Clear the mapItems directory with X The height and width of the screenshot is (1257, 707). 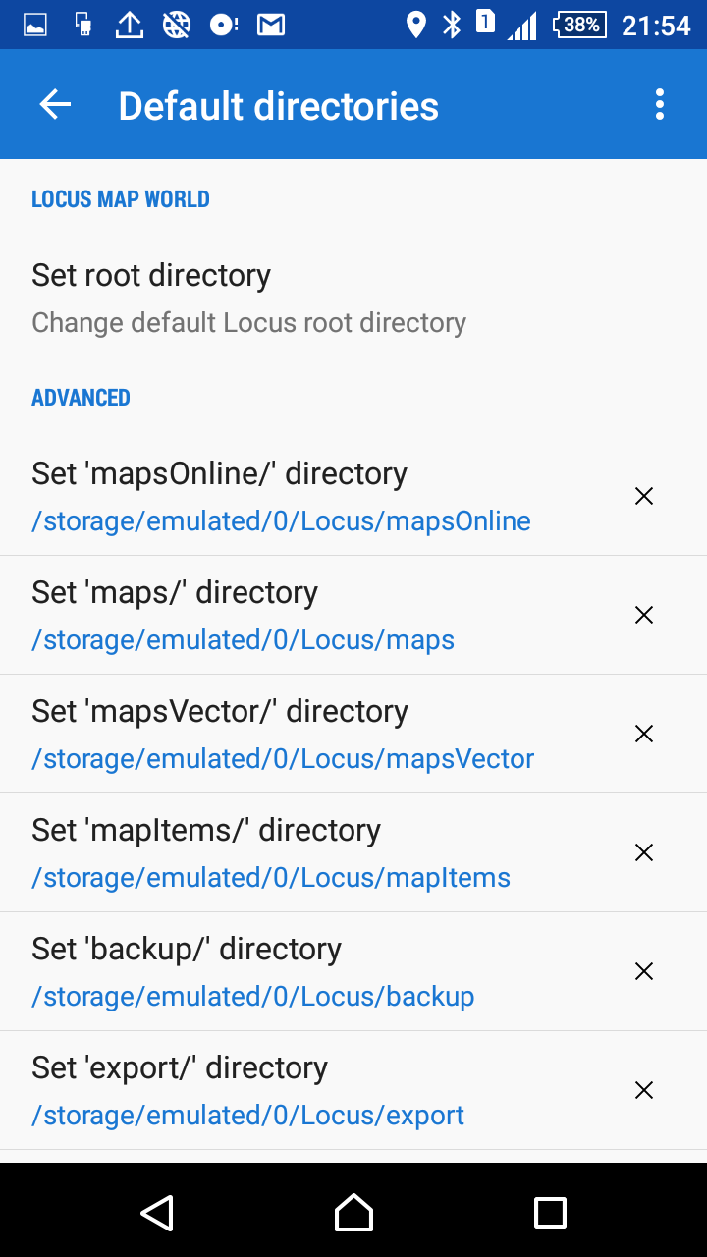click(x=644, y=853)
